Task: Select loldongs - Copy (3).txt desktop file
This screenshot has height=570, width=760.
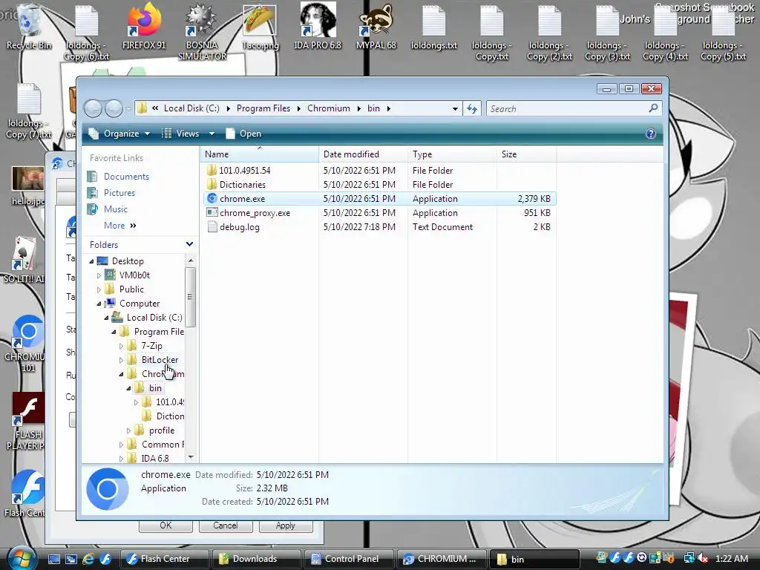Action: 607,33
